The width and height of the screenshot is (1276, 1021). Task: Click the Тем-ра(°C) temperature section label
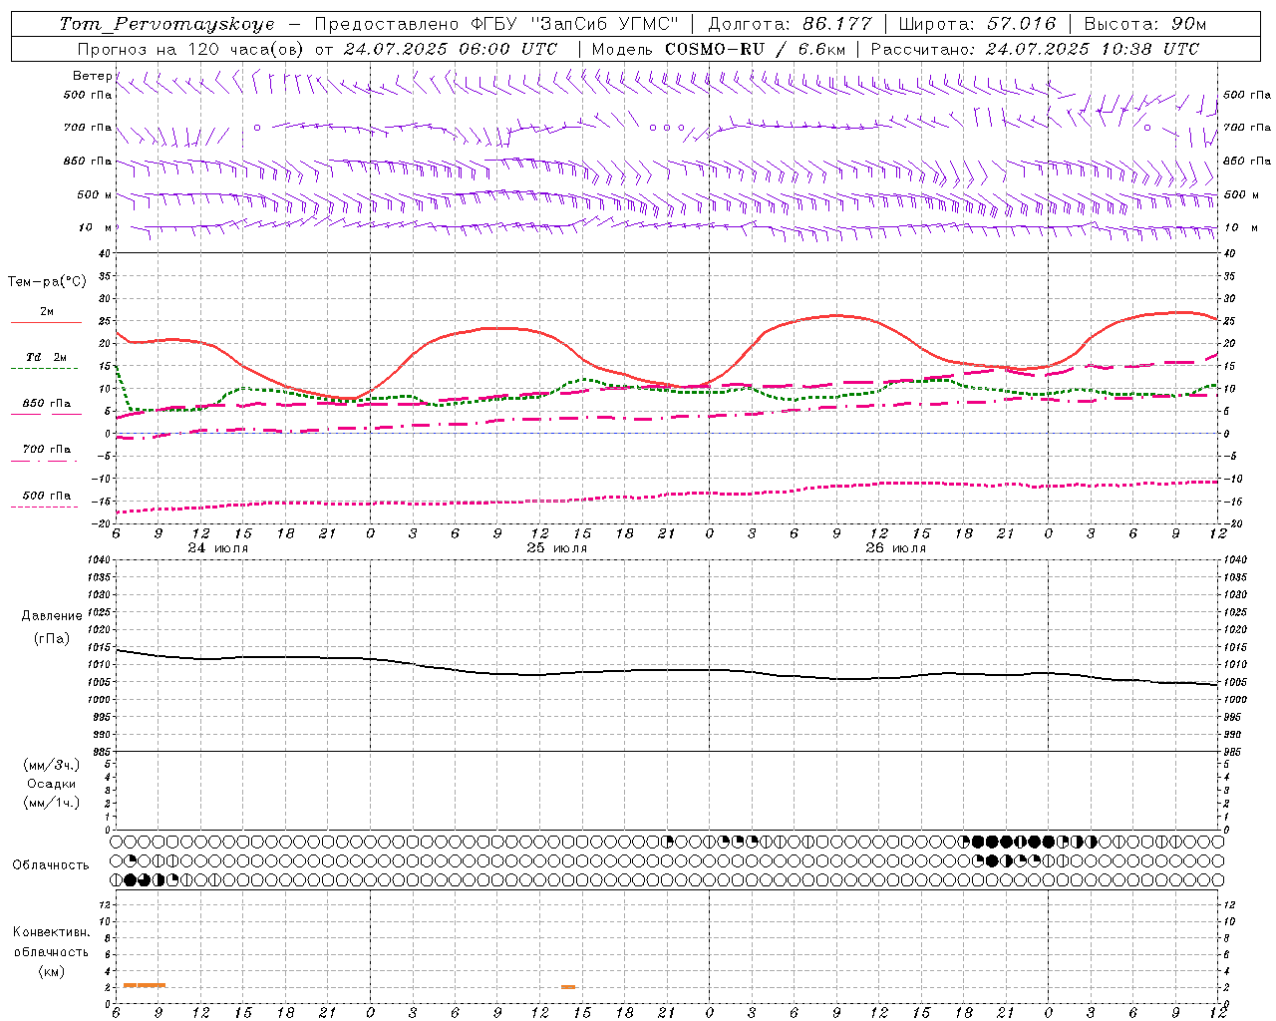[47, 282]
